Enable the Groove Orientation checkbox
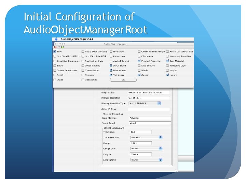Image resolution: width=246 pixels, height=184 pixels. point(55,71)
